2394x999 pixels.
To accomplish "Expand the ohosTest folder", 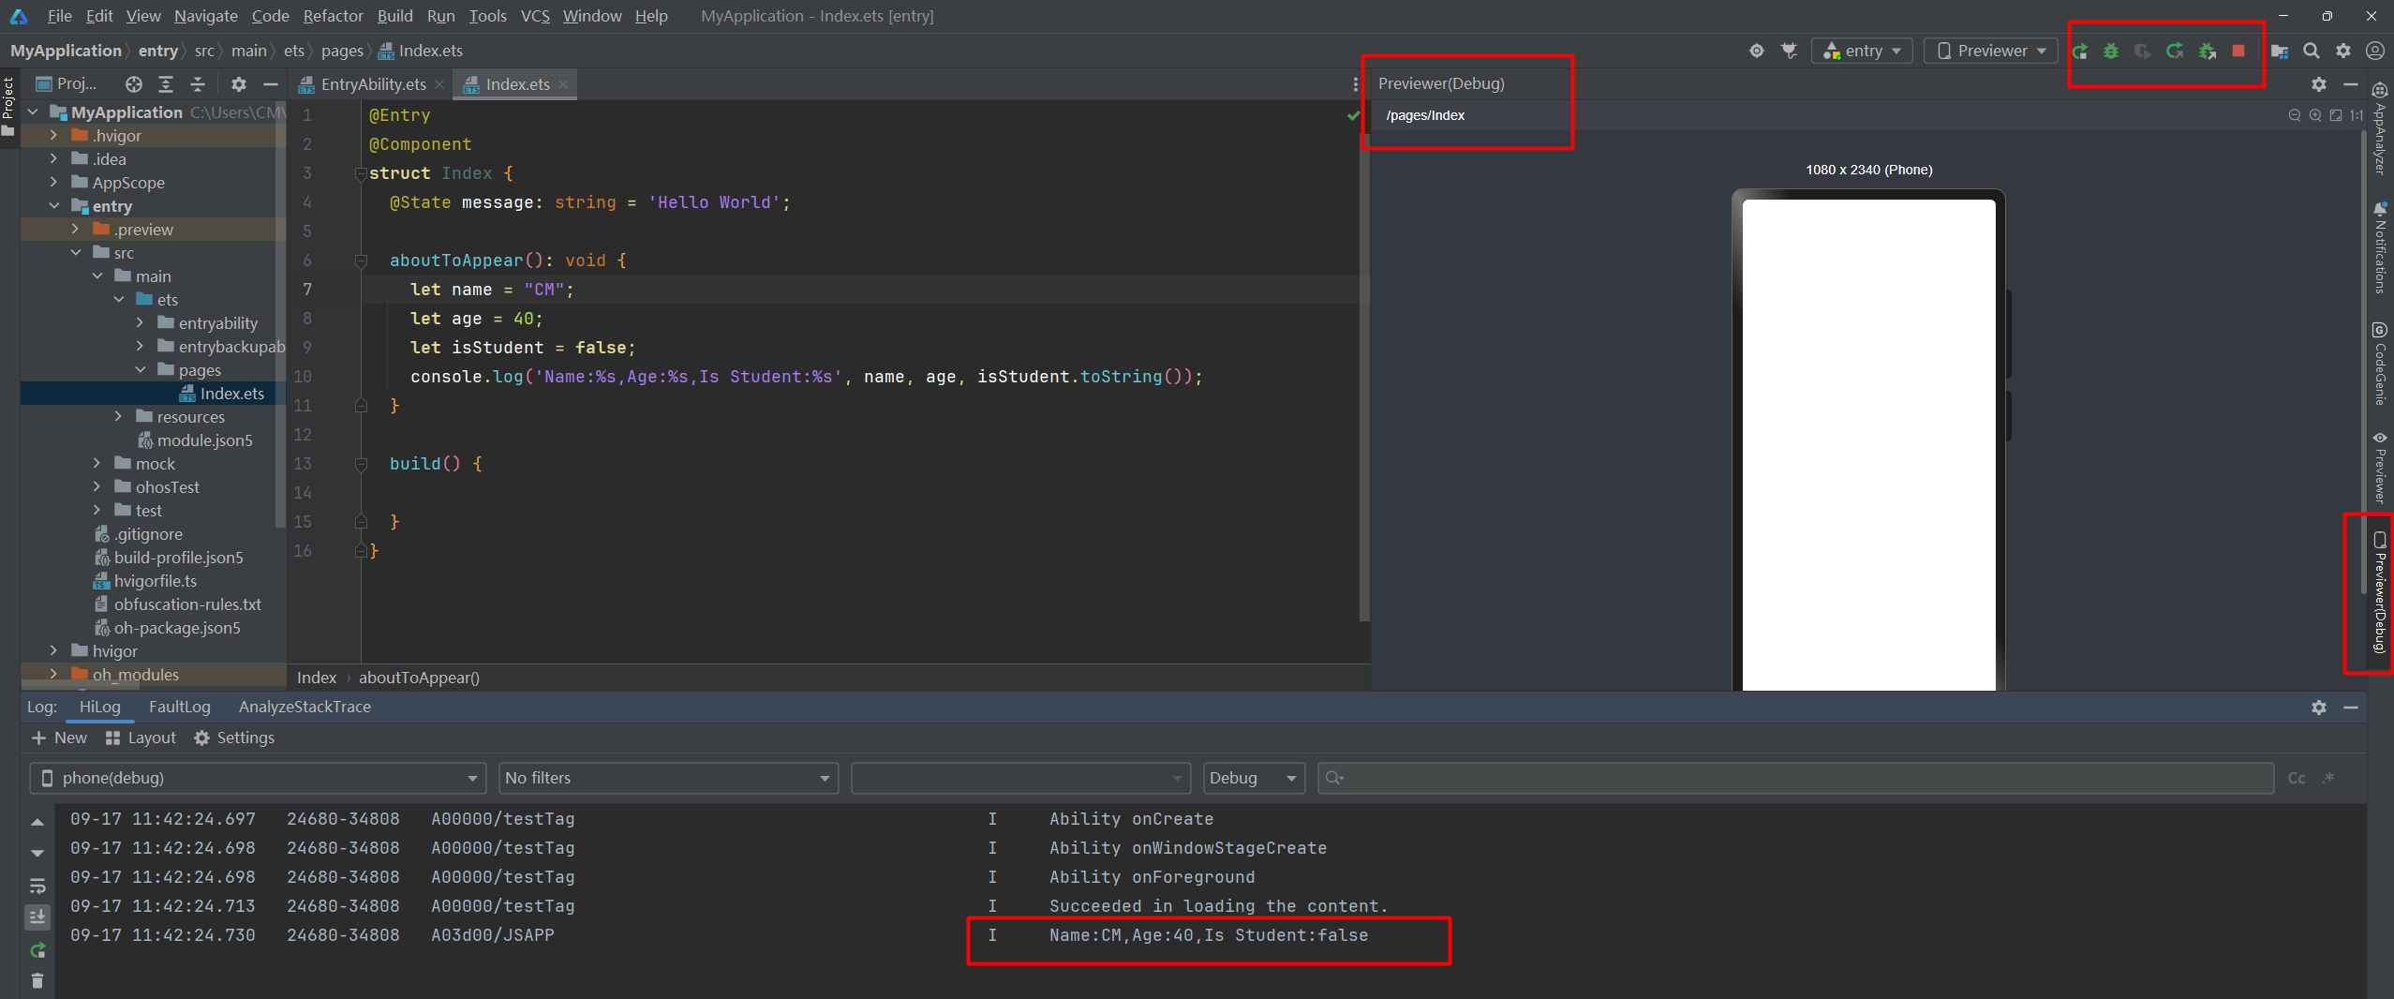I will click(97, 487).
